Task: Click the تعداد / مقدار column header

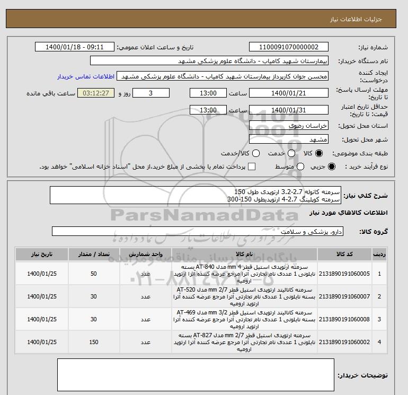Action: [94, 254]
